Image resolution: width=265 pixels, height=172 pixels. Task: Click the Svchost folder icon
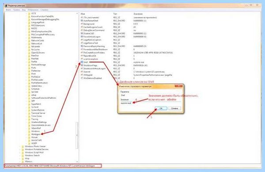(29, 107)
